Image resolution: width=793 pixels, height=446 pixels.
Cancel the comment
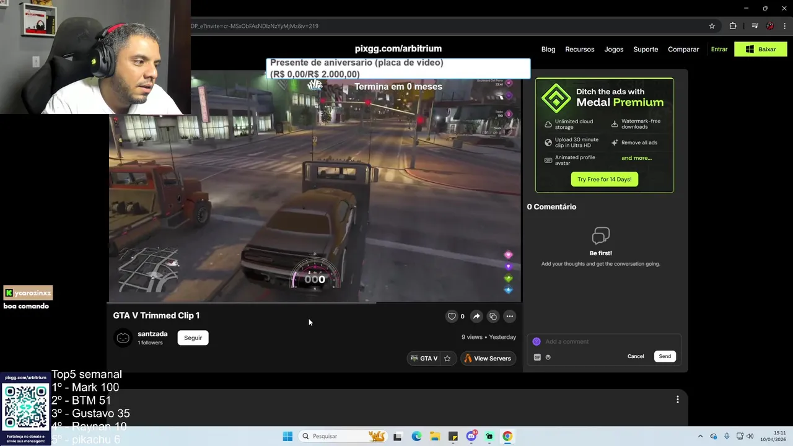click(x=636, y=356)
